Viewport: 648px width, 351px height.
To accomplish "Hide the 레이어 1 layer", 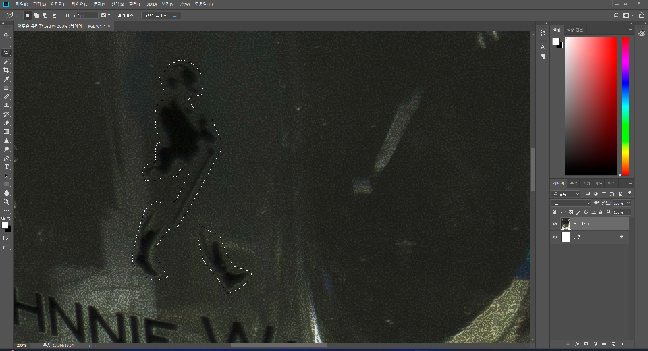I will point(555,224).
